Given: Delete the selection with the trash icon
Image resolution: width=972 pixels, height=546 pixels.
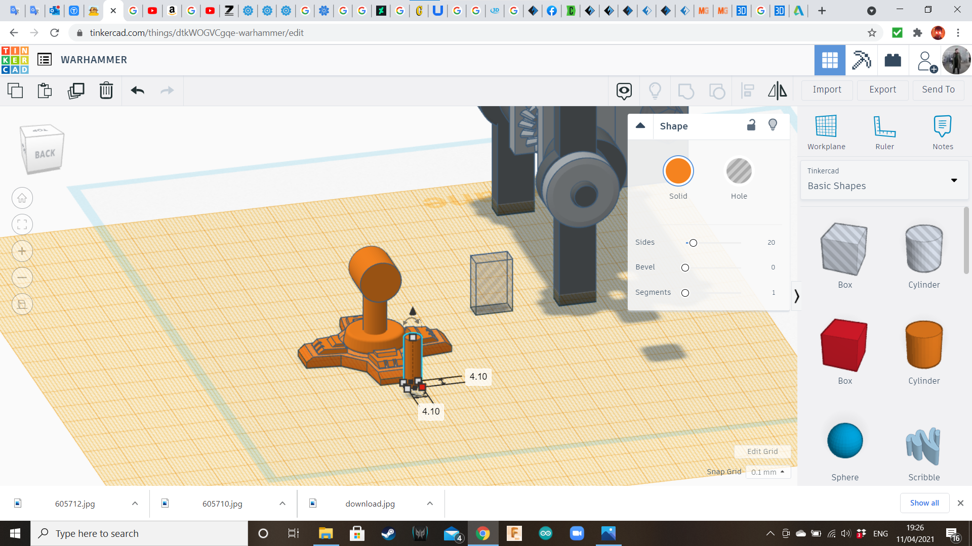Looking at the screenshot, I should tap(106, 90).
